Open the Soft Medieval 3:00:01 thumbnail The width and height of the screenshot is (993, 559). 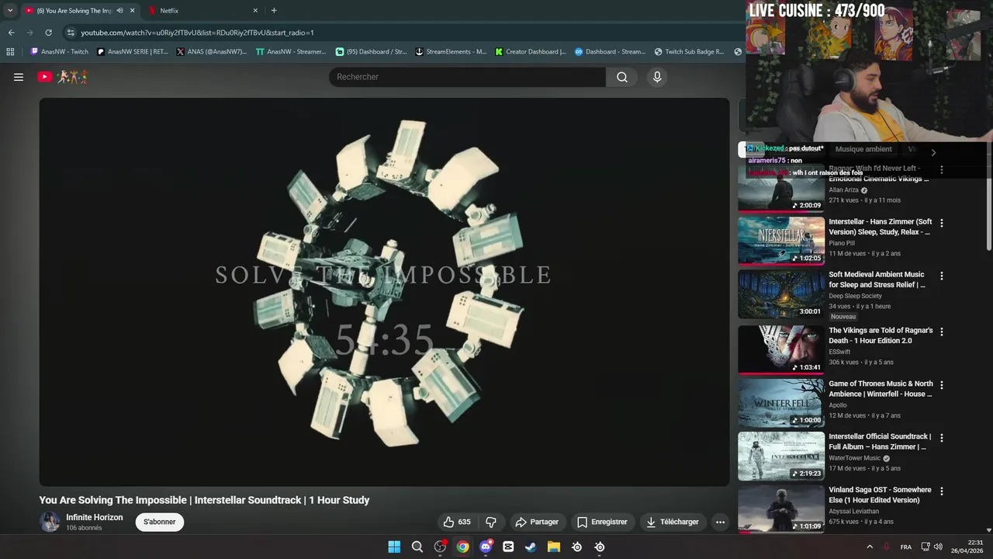[x=780, y=293]
